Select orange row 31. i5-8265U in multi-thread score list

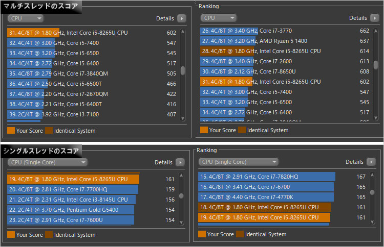coord(92,33)
